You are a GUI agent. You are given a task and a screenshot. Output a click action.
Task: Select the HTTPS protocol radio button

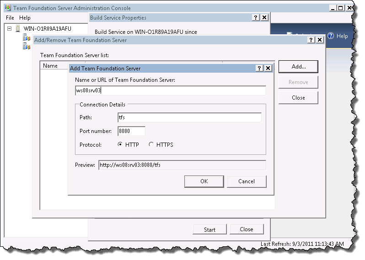click(x=151, y=145)
